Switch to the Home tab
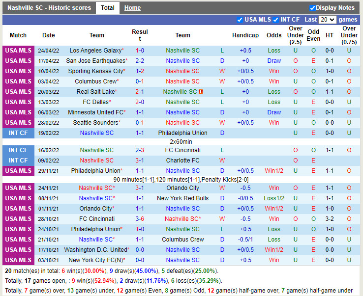363x296 pixels. (x=132, y=8)
